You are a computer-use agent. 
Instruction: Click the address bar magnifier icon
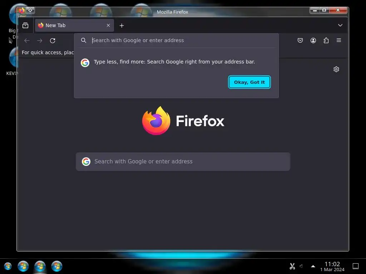pos(84,40)
